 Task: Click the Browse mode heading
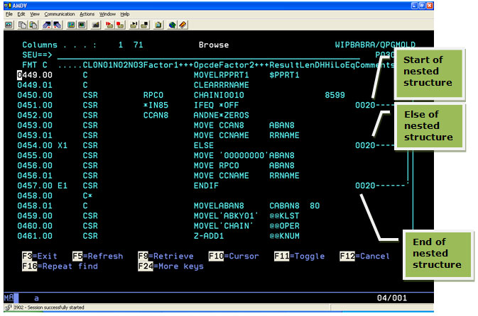(214, 45)
